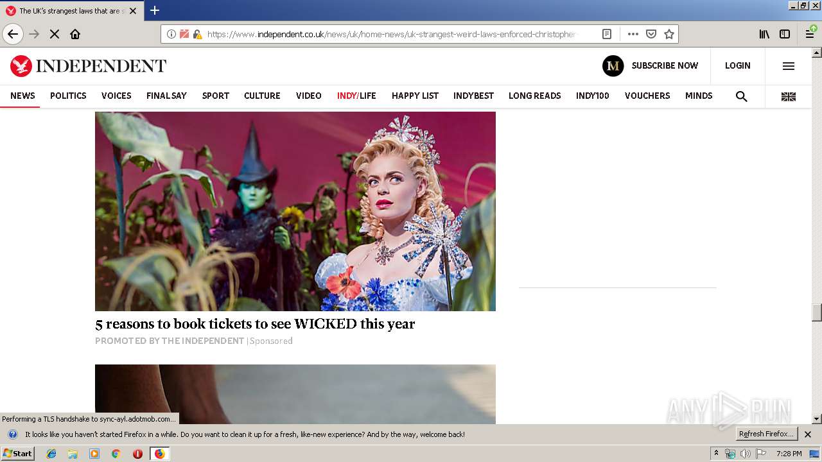822x462 pixels.
Task: Open page actions three-dot menu
Action: pyautogui.click(x=633, y=34)
